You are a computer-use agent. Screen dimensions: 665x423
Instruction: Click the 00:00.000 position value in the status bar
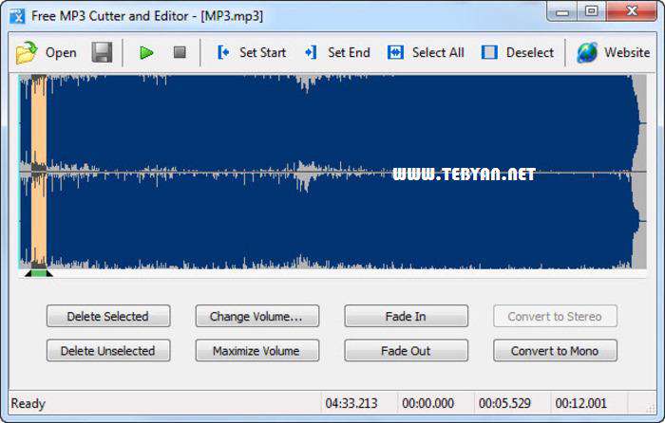(x=427, y=403)
